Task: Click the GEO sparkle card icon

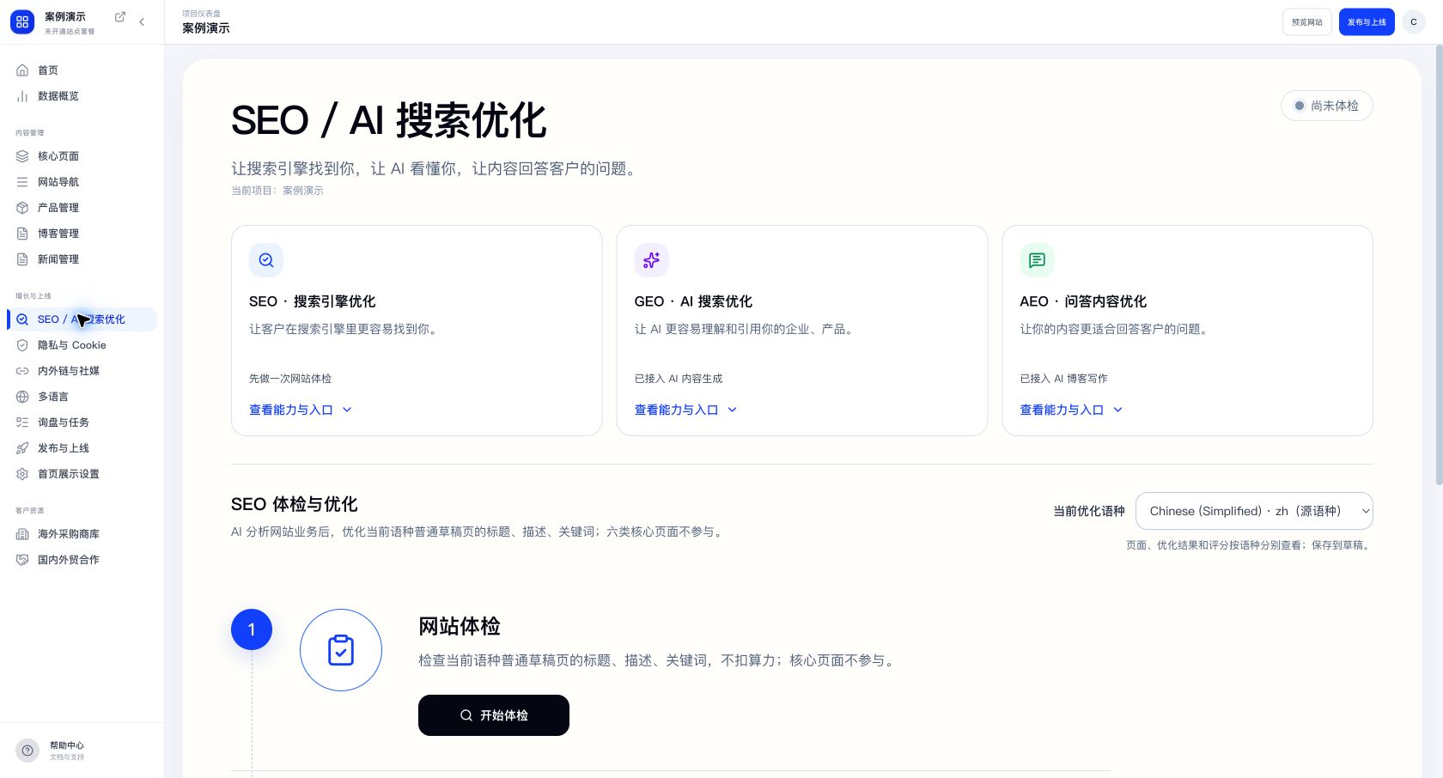Action: point(652,260)
